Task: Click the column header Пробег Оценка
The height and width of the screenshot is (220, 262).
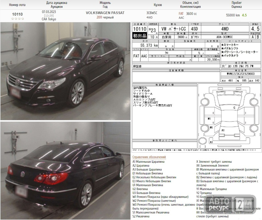Action: [237, 5]
